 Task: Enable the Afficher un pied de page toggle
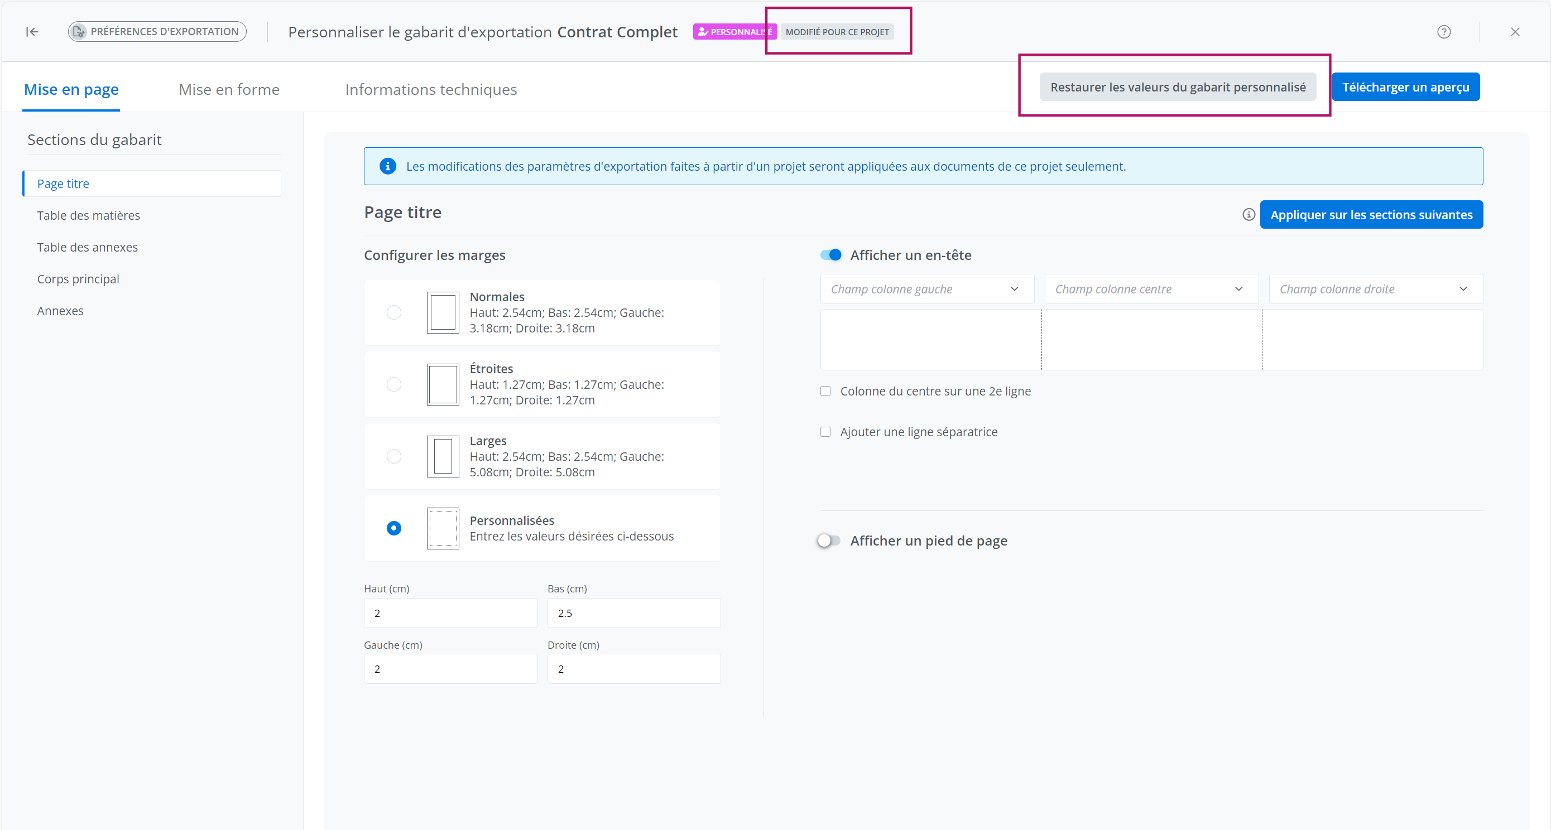click(x=828, y=541)
